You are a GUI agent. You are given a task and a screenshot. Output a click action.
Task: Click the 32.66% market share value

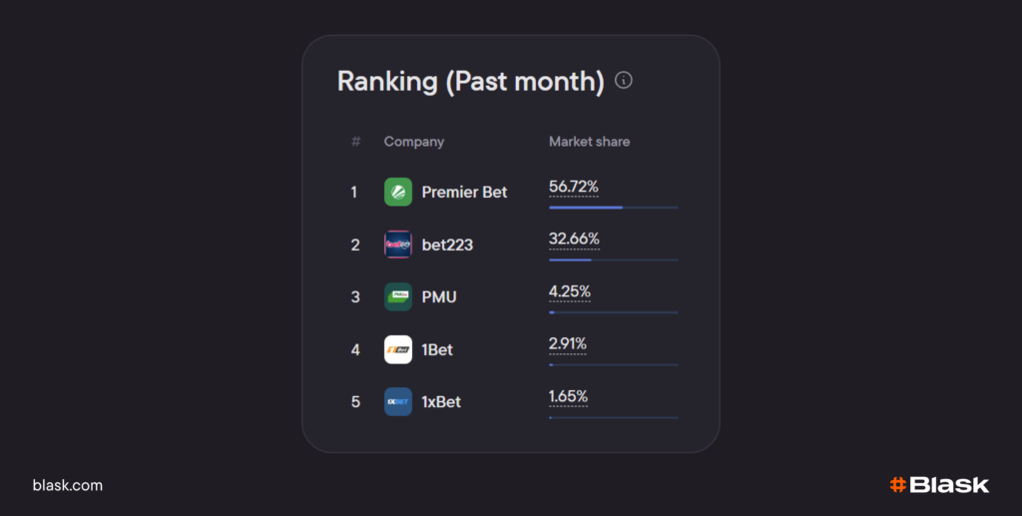(574, 239)
